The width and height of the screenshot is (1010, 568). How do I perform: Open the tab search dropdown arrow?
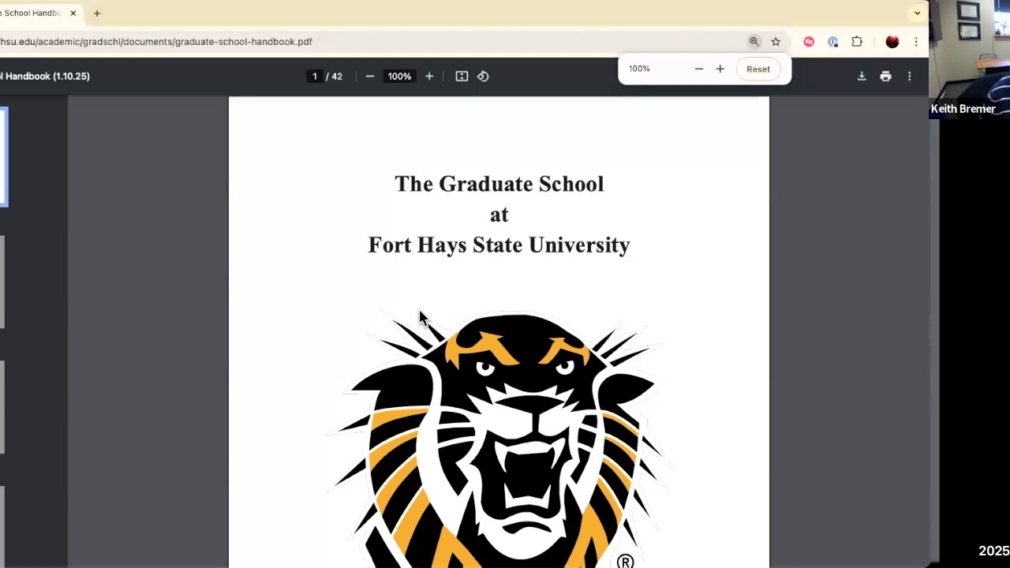(x=917, y=13)
